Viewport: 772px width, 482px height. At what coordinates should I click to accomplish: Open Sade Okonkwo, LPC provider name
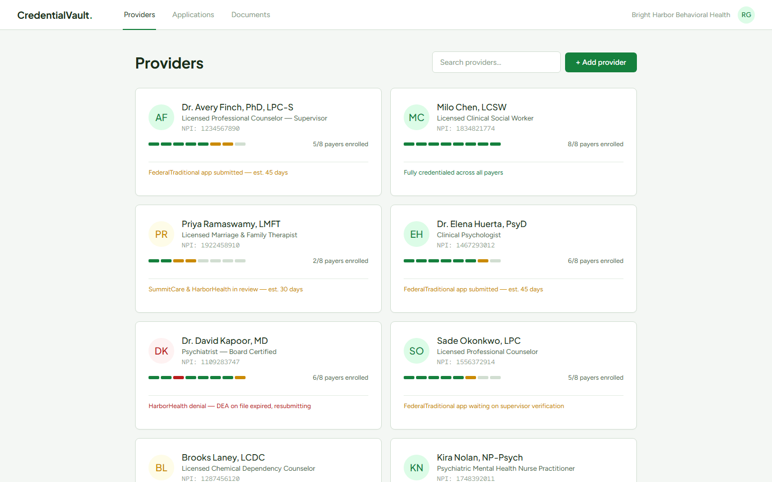click(x=479, y=341)
